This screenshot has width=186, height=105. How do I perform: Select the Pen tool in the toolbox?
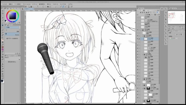[x=2, y=30]
